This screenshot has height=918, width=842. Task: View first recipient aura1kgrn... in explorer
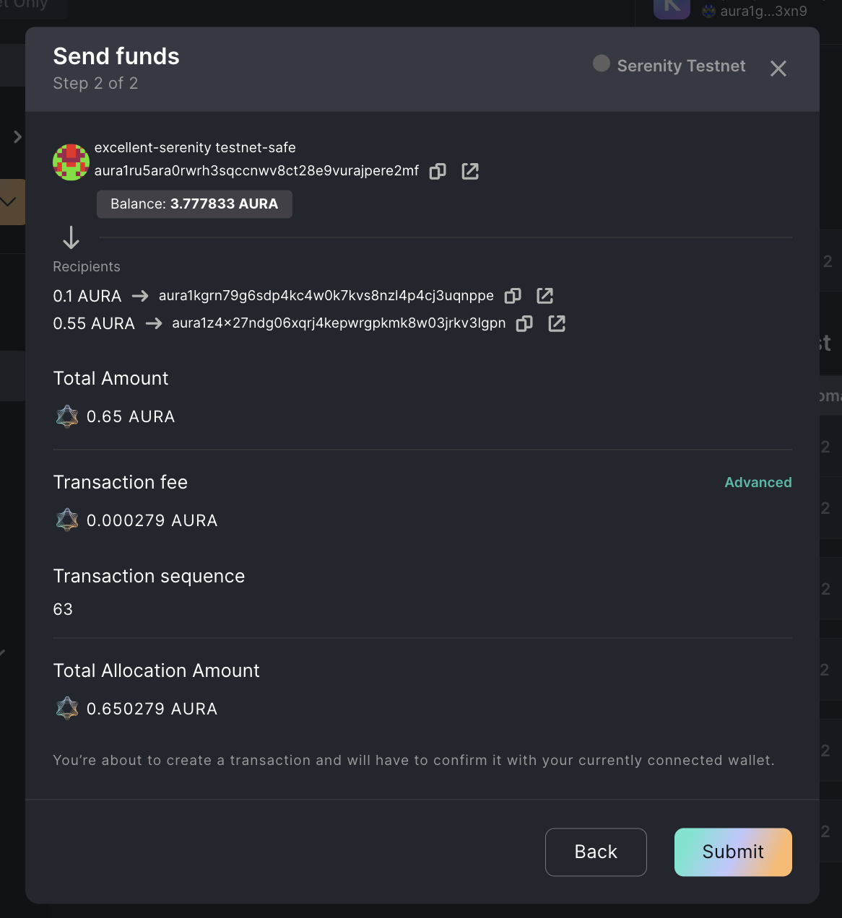coord(544,295)
